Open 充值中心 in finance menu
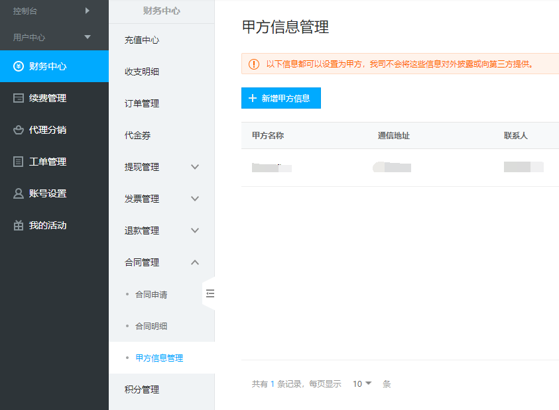559x410 pixels. click(142, 40)
